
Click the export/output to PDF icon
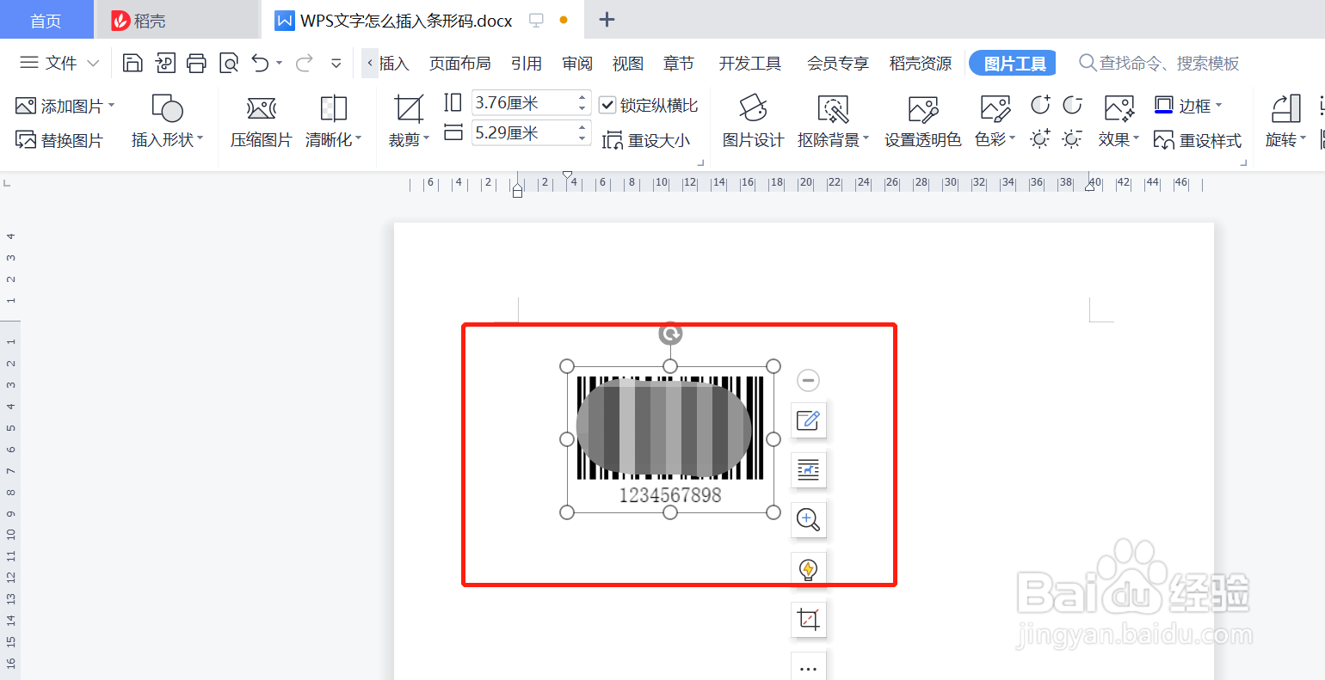[165, 63]
